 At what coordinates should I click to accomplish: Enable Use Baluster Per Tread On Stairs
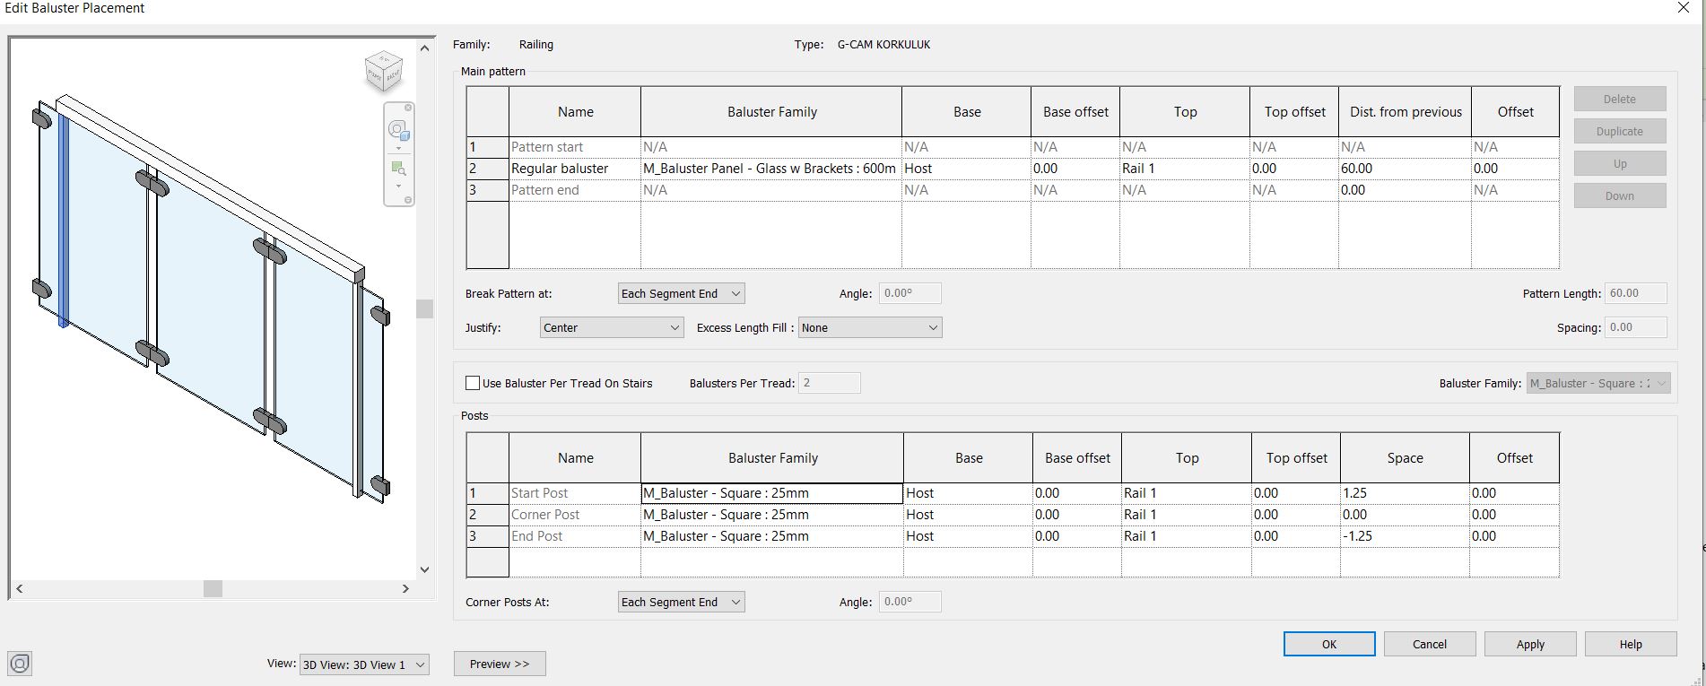point(473,383)
